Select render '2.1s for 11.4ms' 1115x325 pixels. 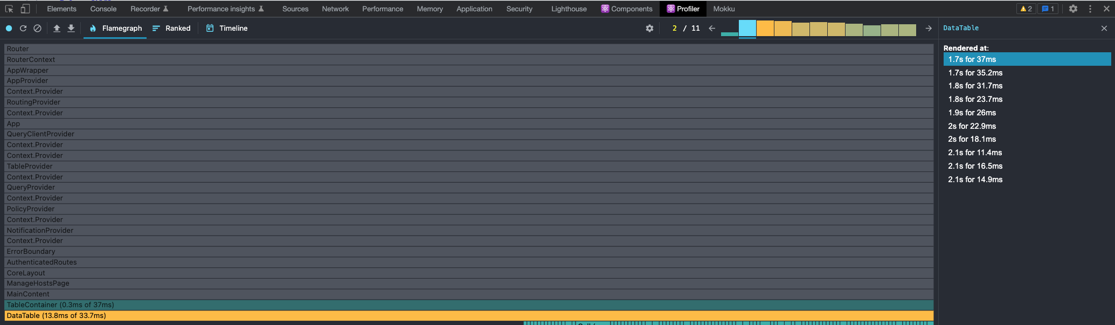click(1027, 153)
